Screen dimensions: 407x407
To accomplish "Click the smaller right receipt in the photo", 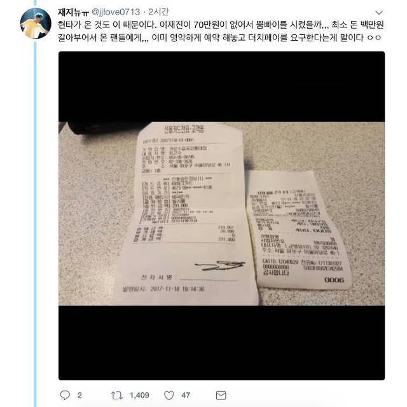I will click(298, 230).
